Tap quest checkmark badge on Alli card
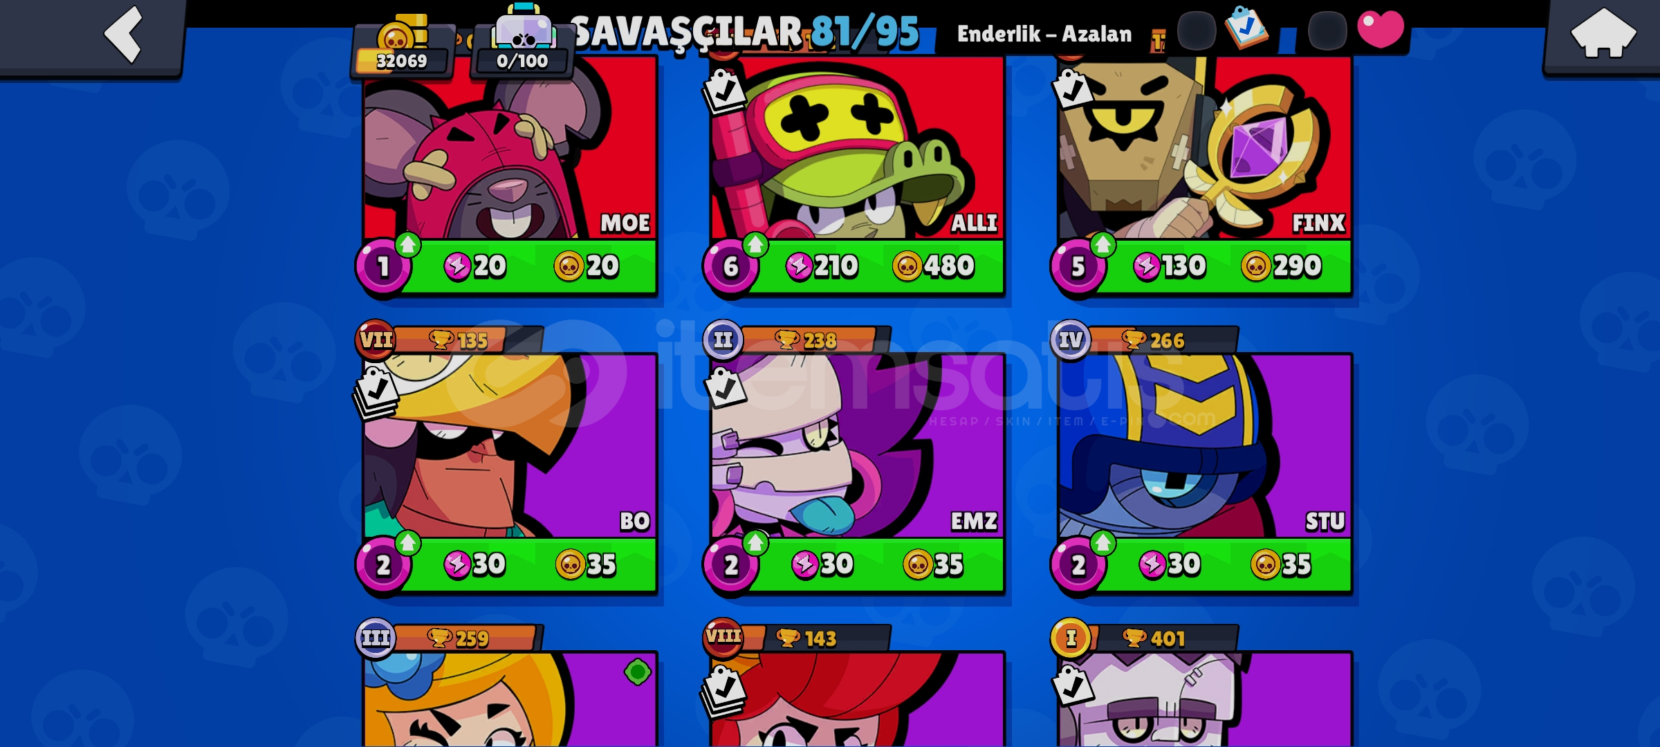The width and height of the screenshot is (1660, 747). coord(724,90)
